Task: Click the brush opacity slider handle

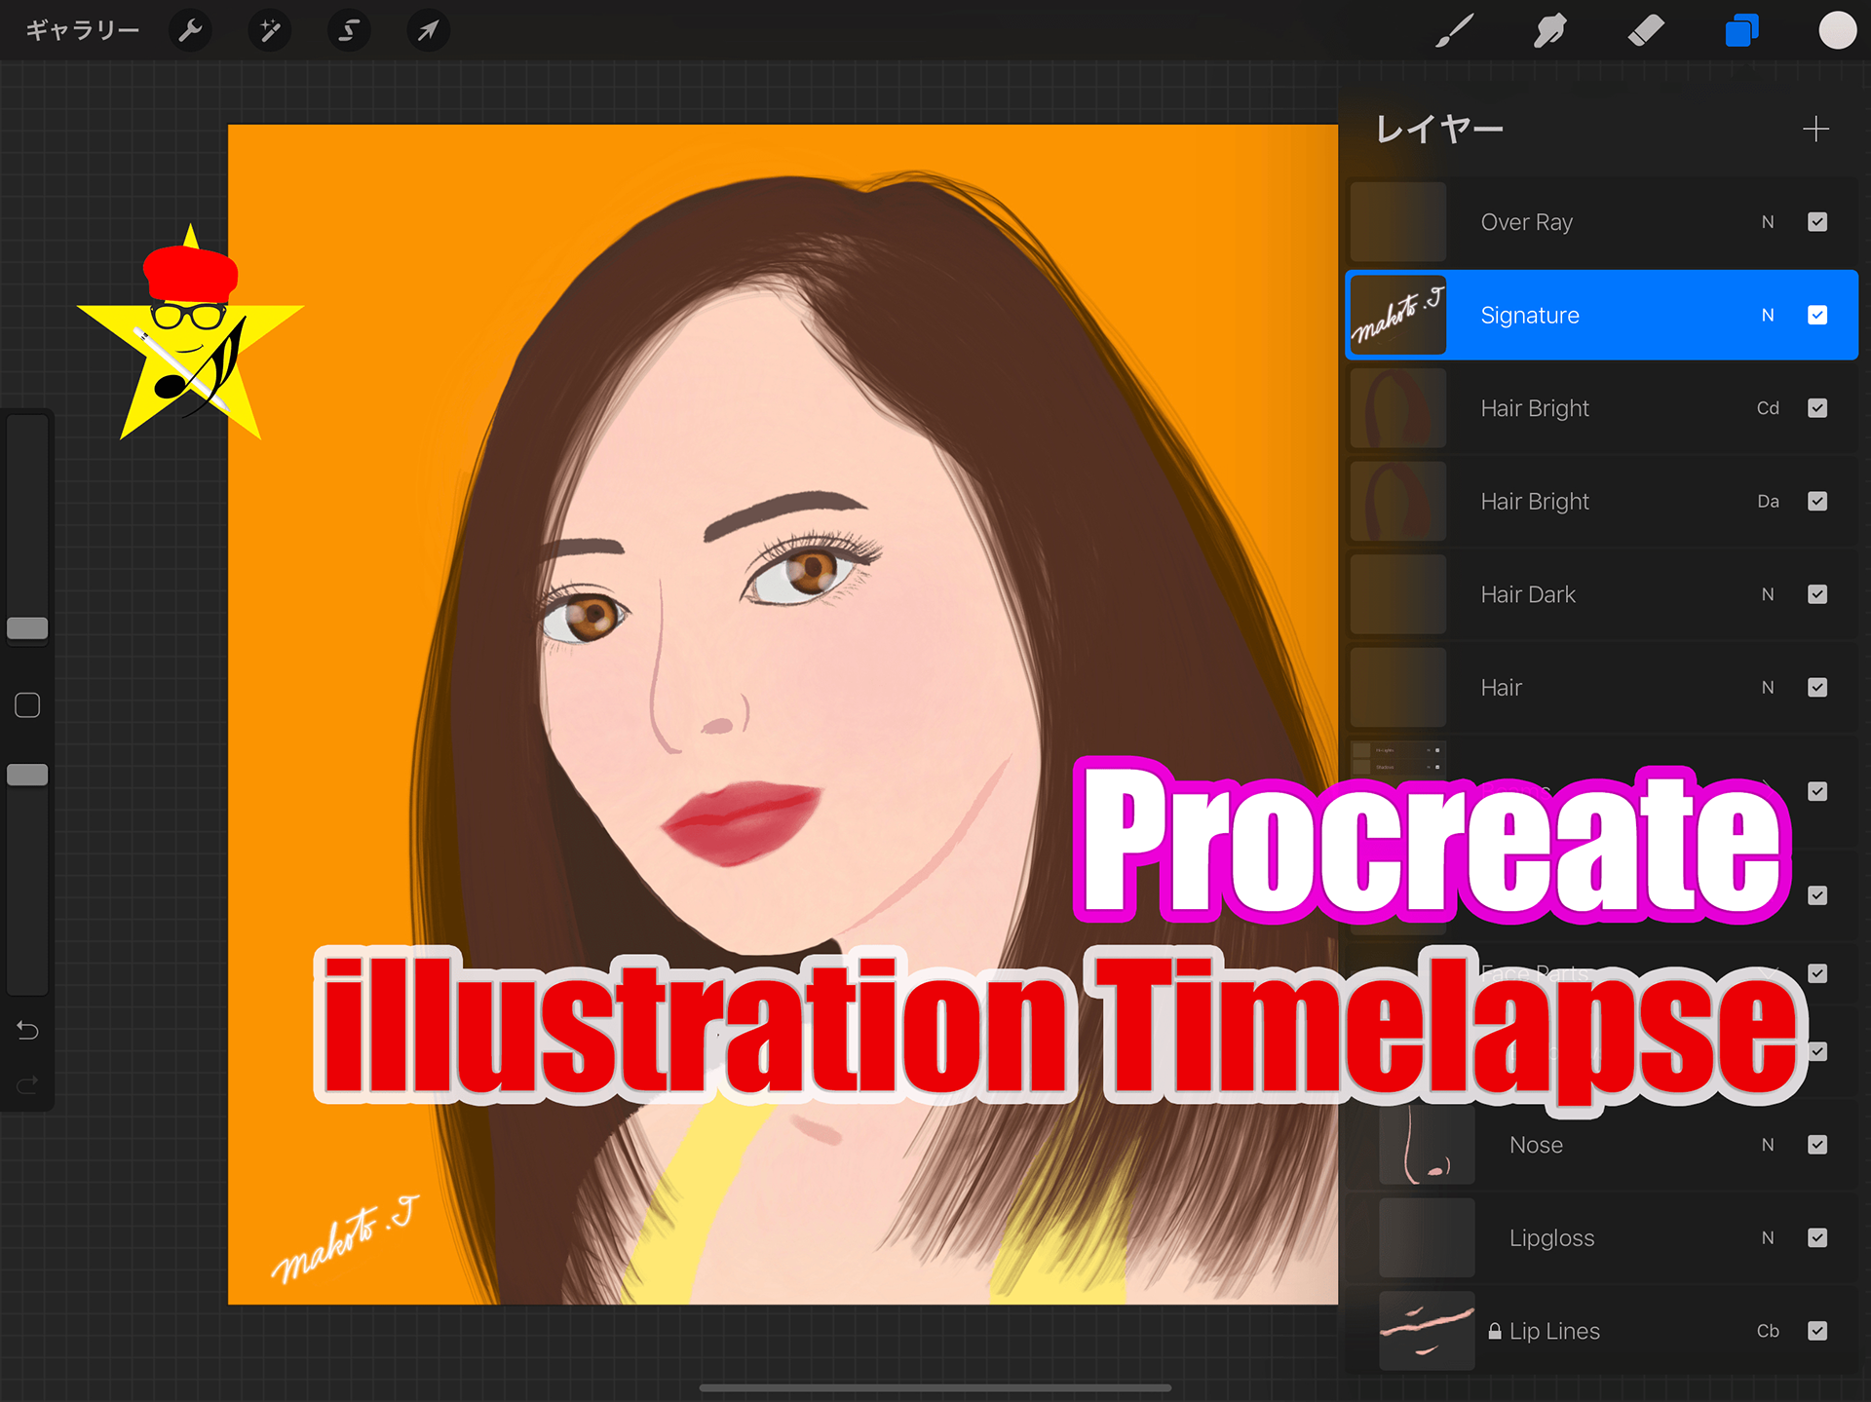Action: [27, 775]
